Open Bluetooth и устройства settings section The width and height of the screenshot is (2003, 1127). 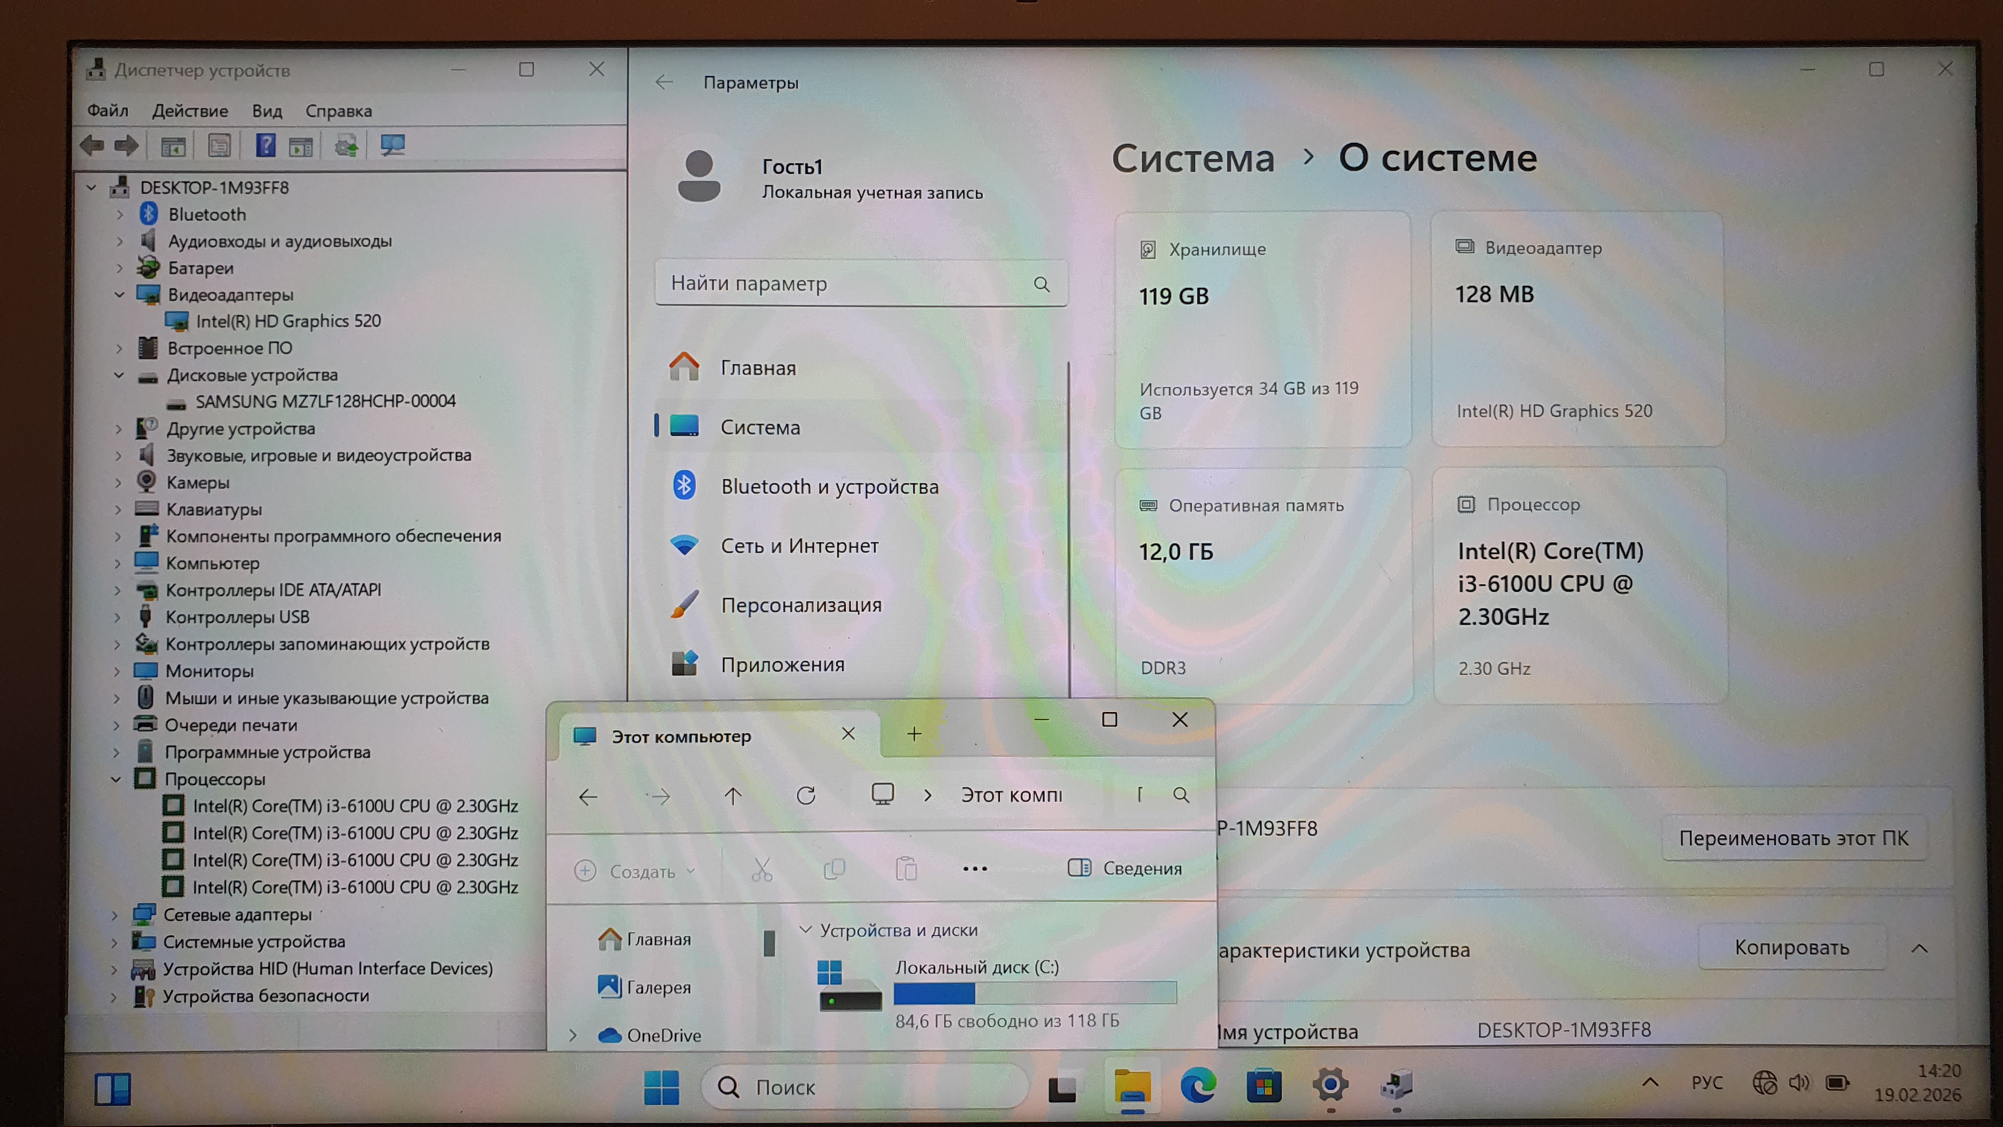(x=829, y=487)
